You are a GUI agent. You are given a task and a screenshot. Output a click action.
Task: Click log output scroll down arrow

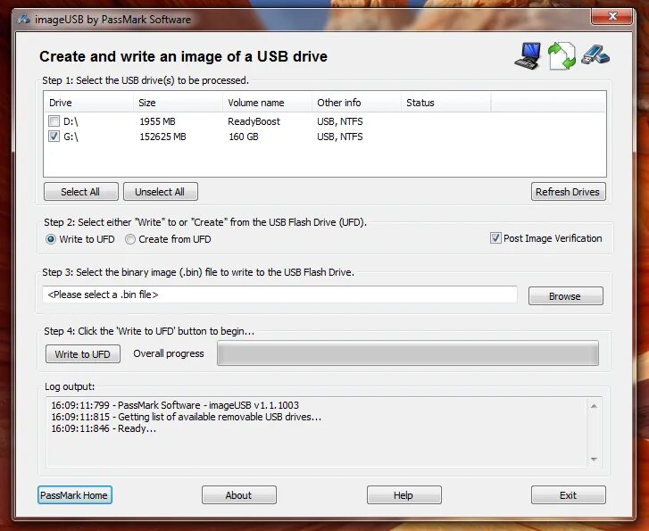click(594, 459)
